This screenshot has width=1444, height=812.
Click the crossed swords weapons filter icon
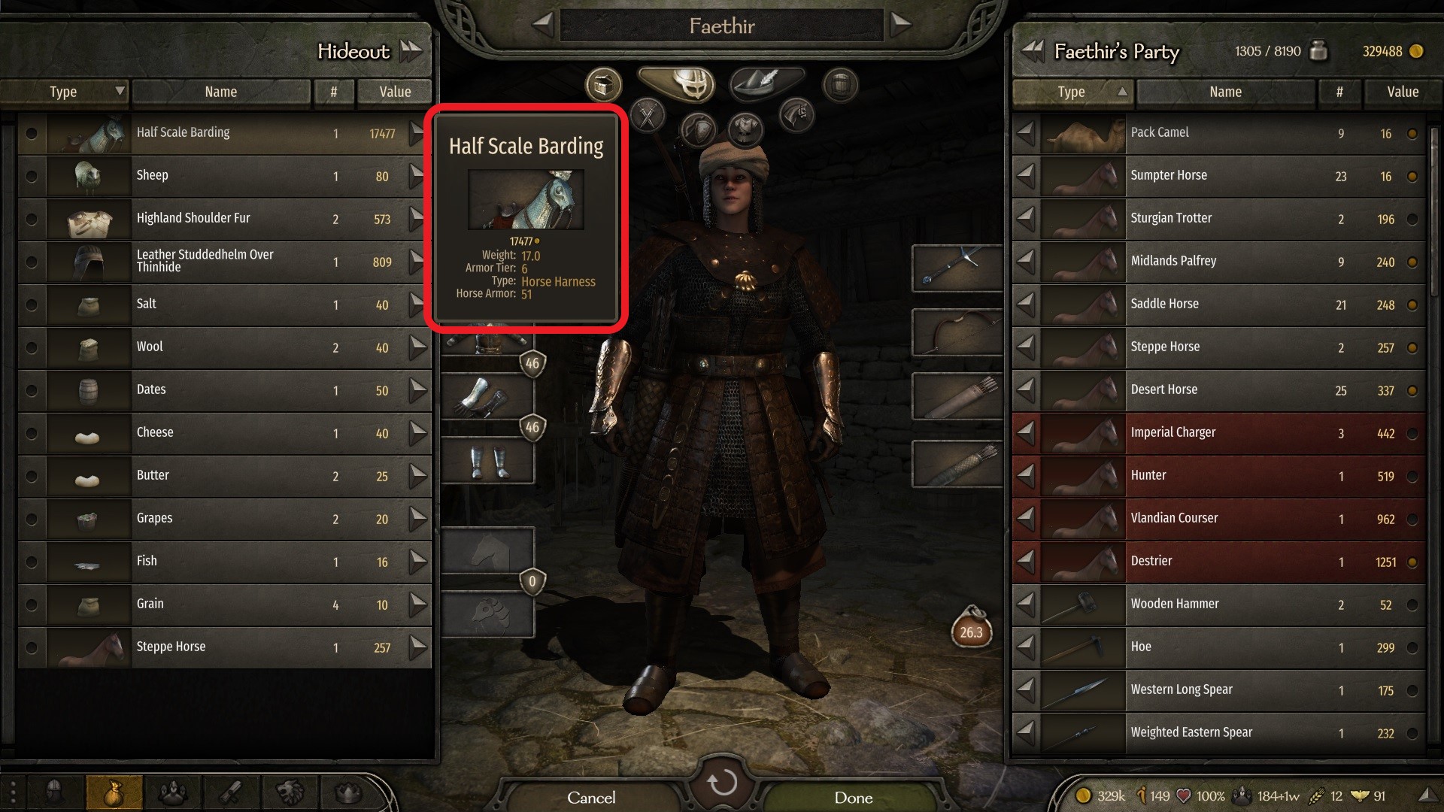tap(648, 117)
